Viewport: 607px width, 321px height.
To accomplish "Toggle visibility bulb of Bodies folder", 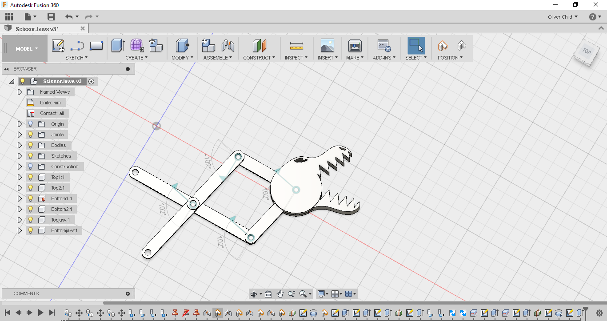I will 31,145.
